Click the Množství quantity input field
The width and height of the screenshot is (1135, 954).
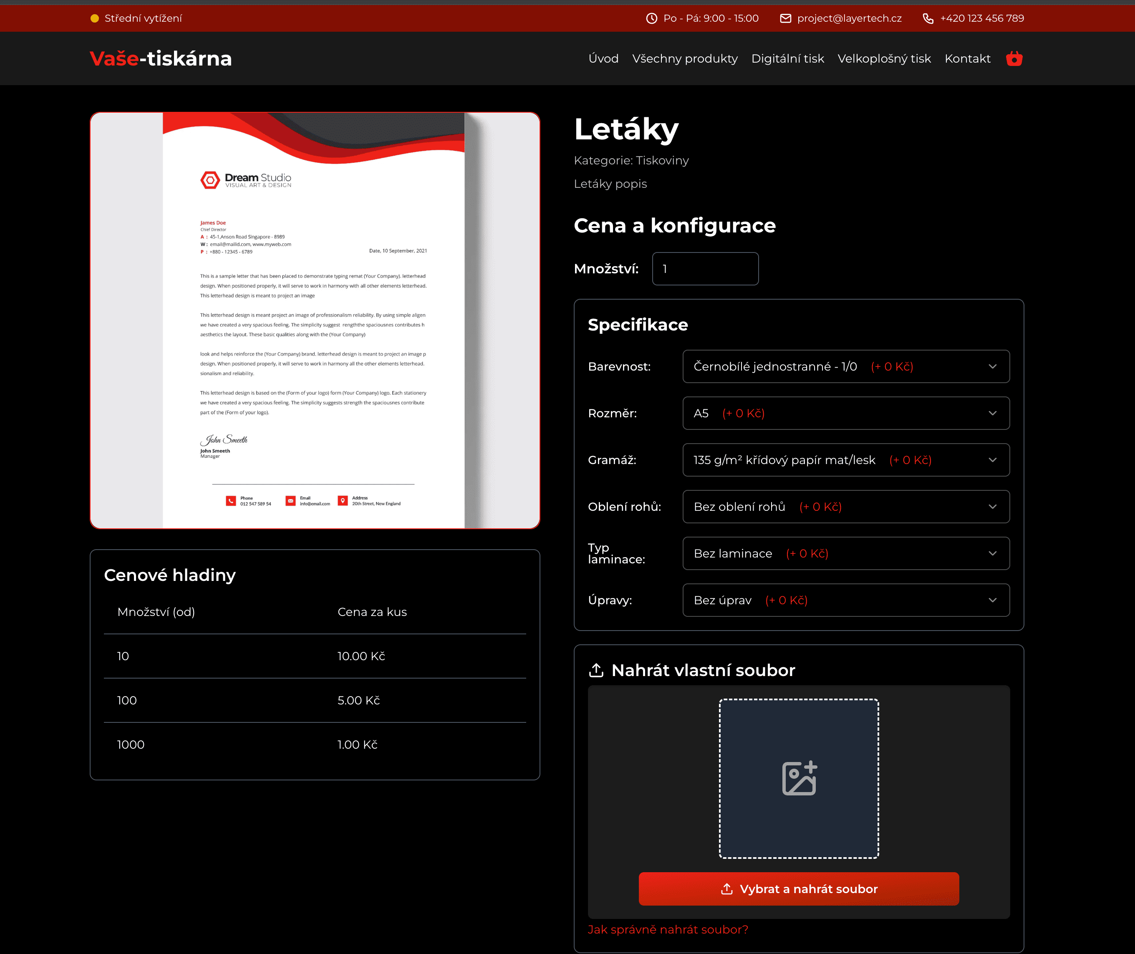click(705, 269)
